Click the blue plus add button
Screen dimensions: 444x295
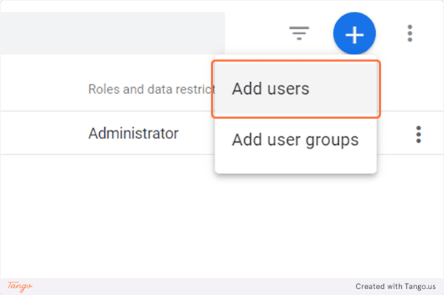[354, 33]
